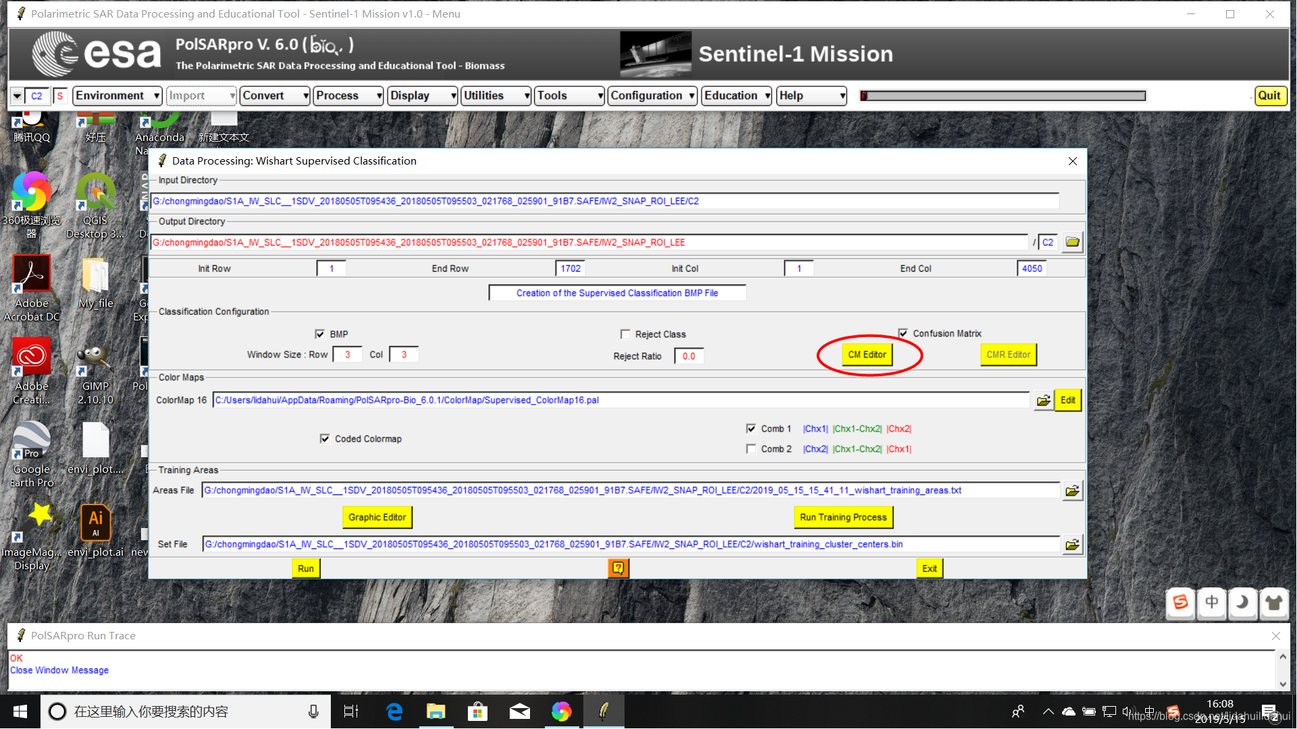Image resolution: width=1297 pixels, height=729 pixels.
Task: Open the 360 browser desktop icon
Action: coord(31,204)
